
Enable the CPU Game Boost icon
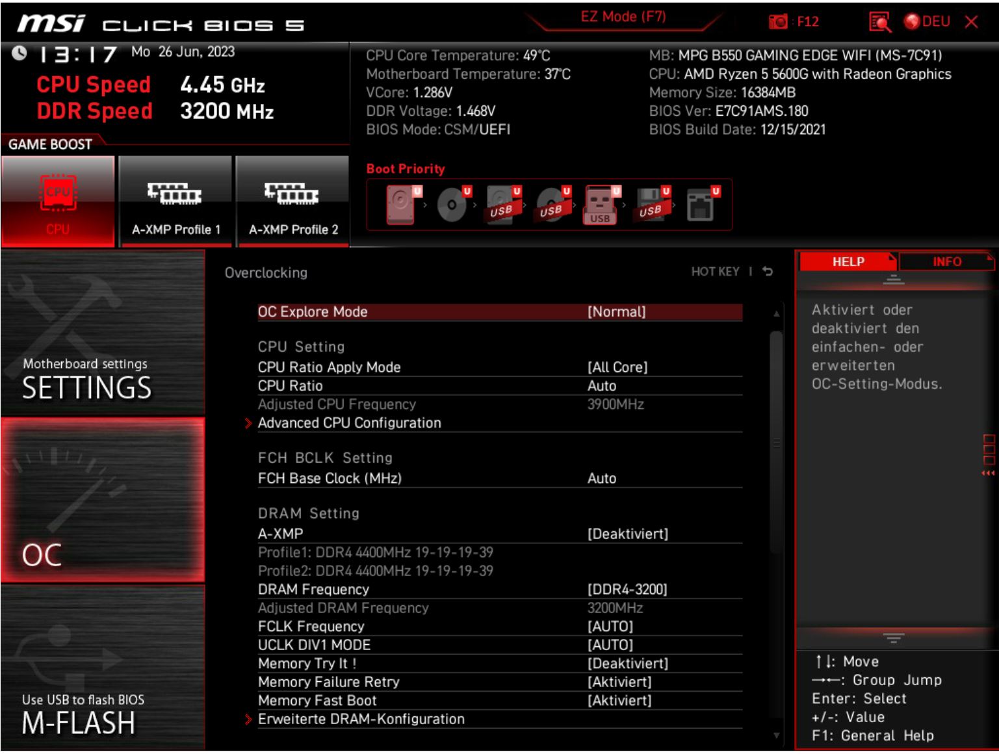(x=58, y=201)
